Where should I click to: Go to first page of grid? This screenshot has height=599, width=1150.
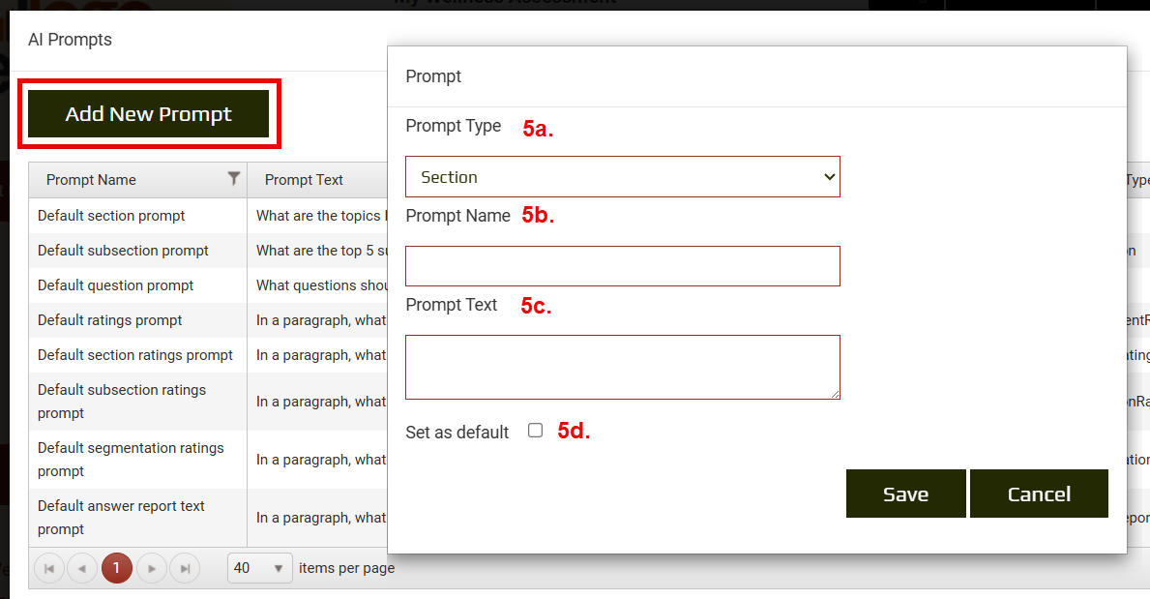48,569
